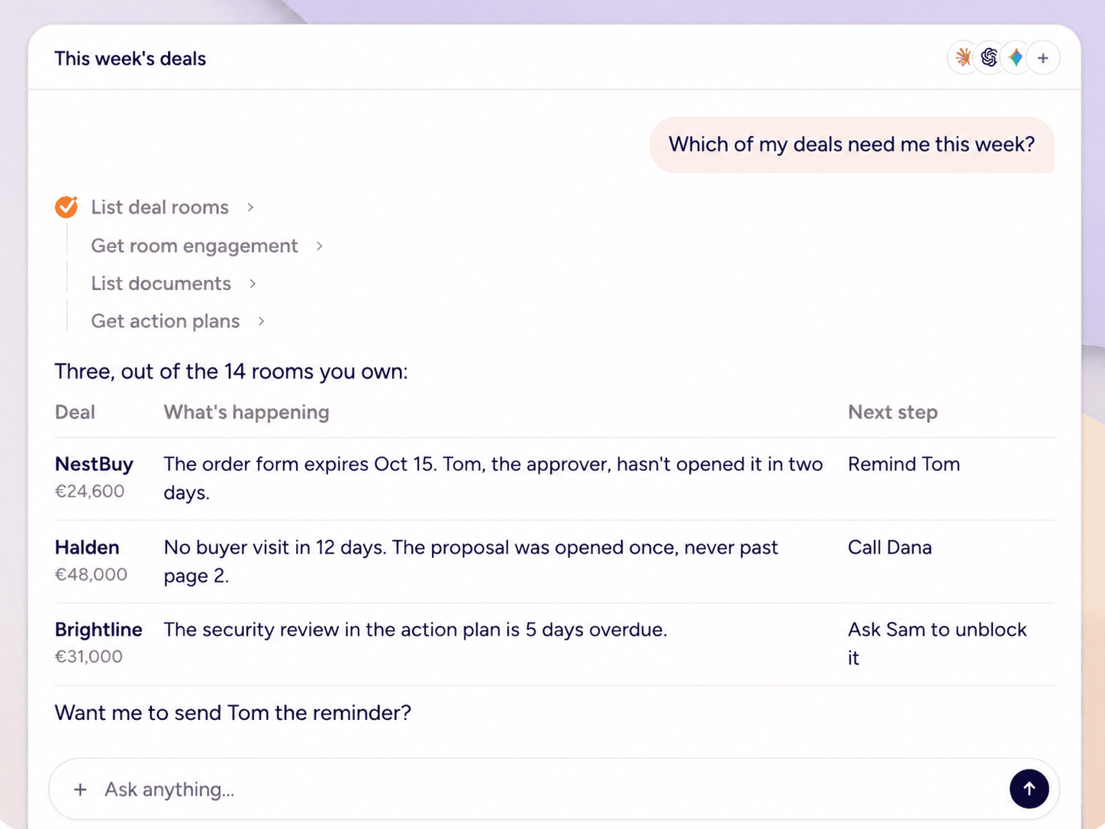Click the attach plus icon in message box
Image resolution: width=1105 pixels, height=829 pixels.
(x=80, y=789)
